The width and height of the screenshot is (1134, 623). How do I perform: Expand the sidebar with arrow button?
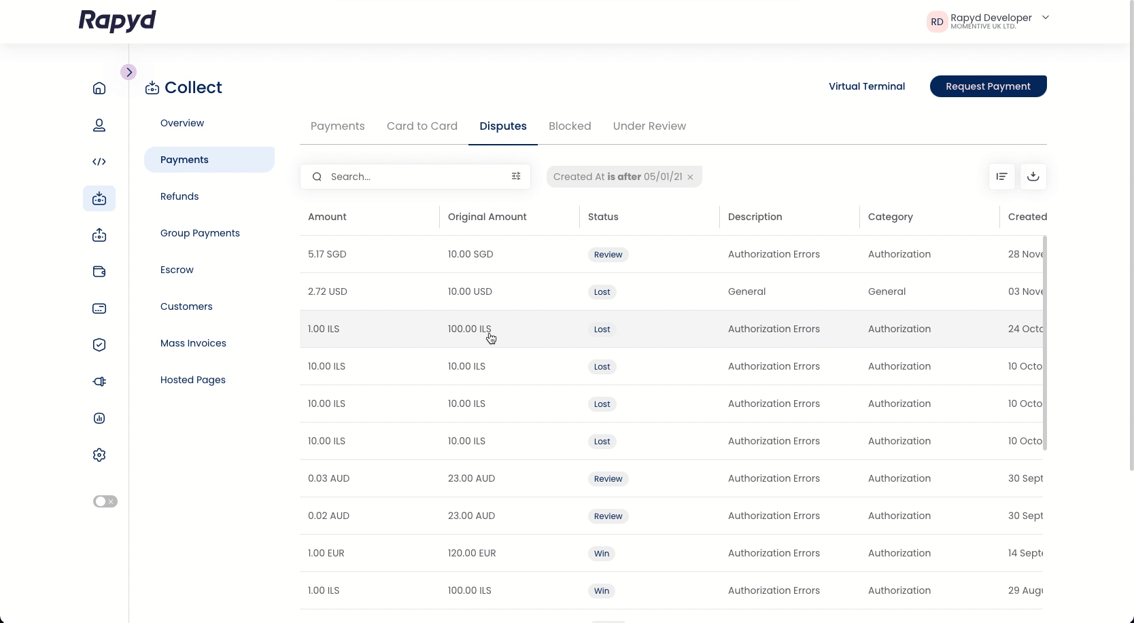pyautogui.click(x=128, y=72)
